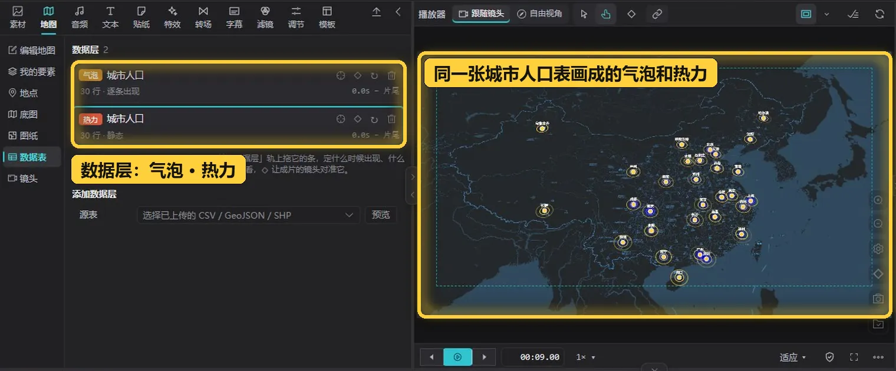Image resolution: width=896 pixels, height=371 pixels.
Task: Select the arrow pointer tool
Action: pos(584,14)
